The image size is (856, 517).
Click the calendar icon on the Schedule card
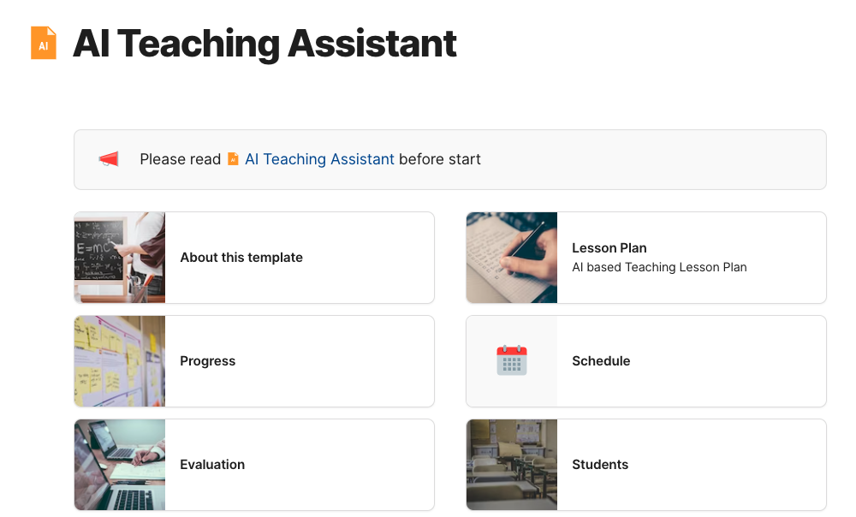(x=511, y=360)
